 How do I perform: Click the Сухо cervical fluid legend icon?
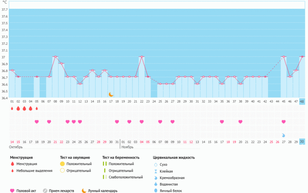click(x=155, y=164)
